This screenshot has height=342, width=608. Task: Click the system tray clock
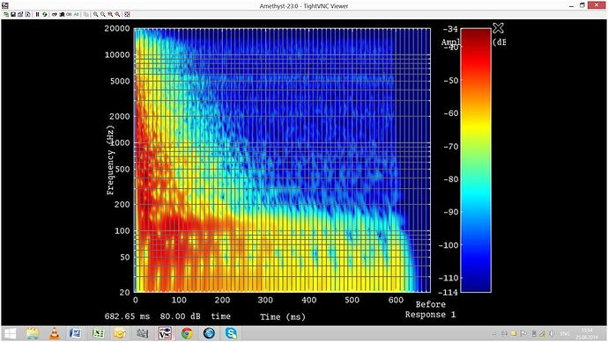(x=587, y=333)
